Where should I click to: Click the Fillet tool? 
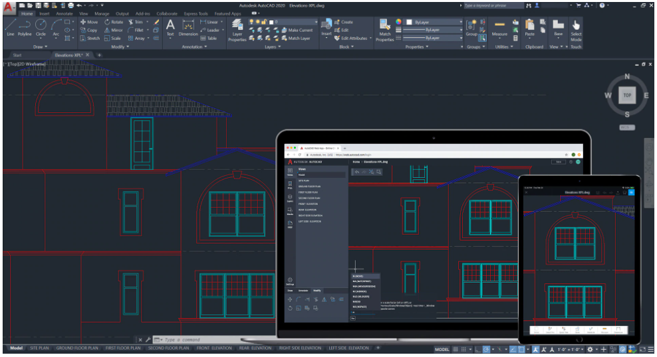(136, 30)
